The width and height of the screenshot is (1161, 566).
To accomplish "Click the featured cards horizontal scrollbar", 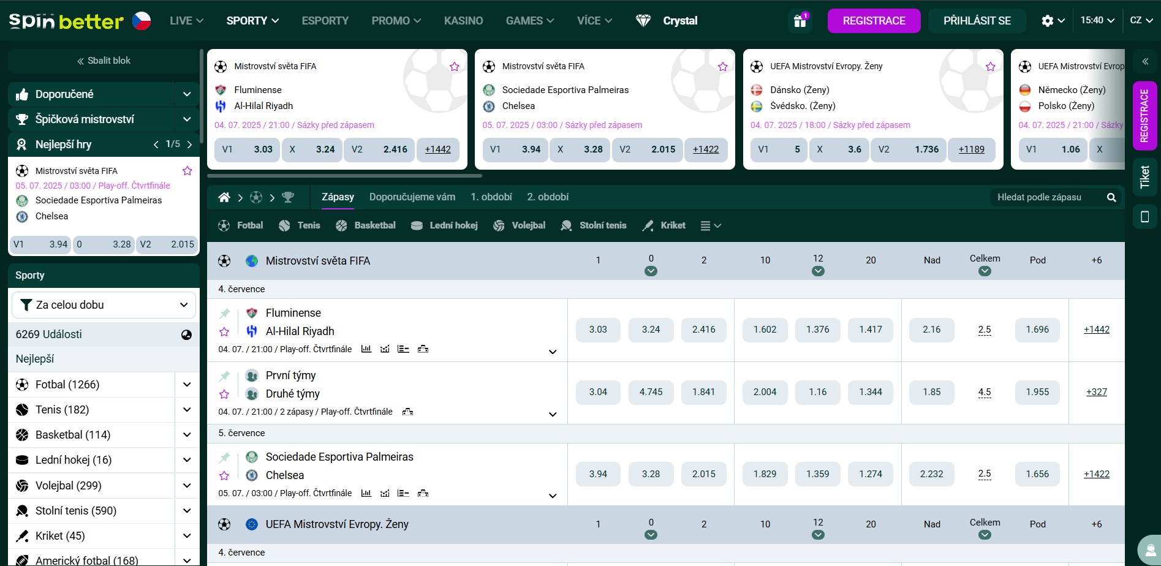I will coord(345,176).
